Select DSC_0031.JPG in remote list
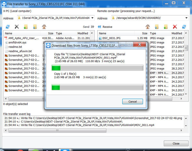This screenshot has width=192, height=151. 111,38
